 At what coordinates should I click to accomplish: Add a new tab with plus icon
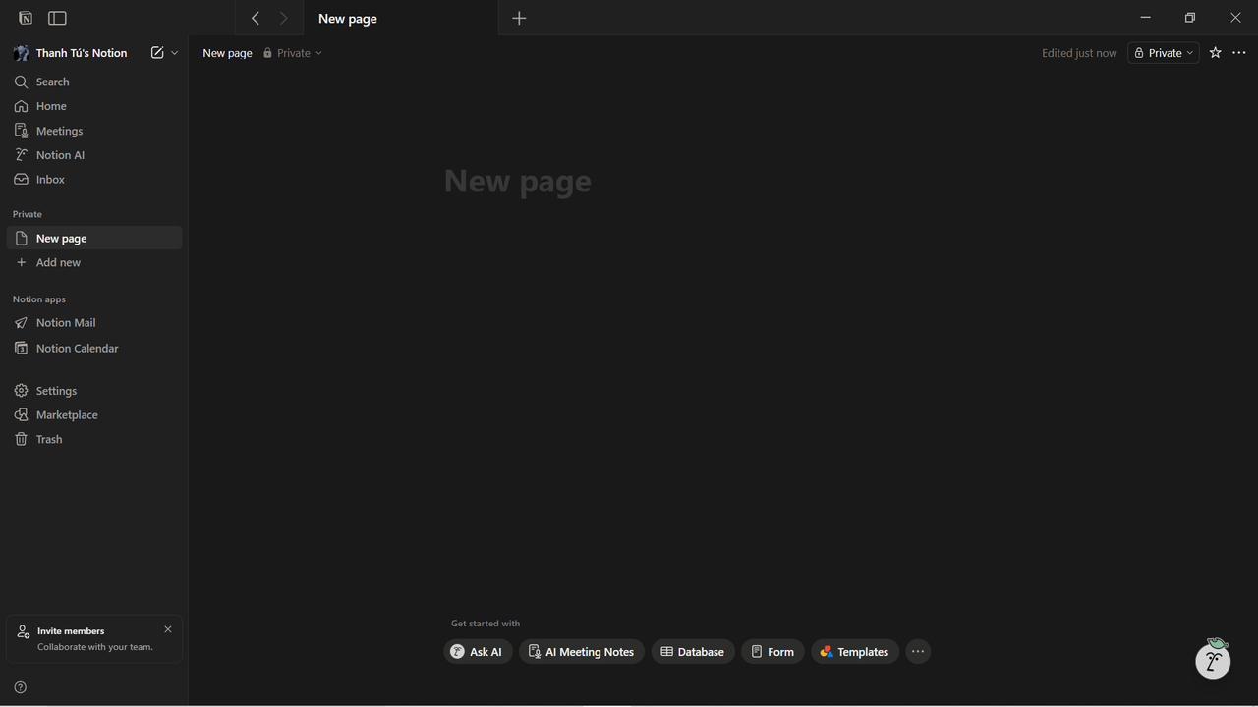pos(519,18)
